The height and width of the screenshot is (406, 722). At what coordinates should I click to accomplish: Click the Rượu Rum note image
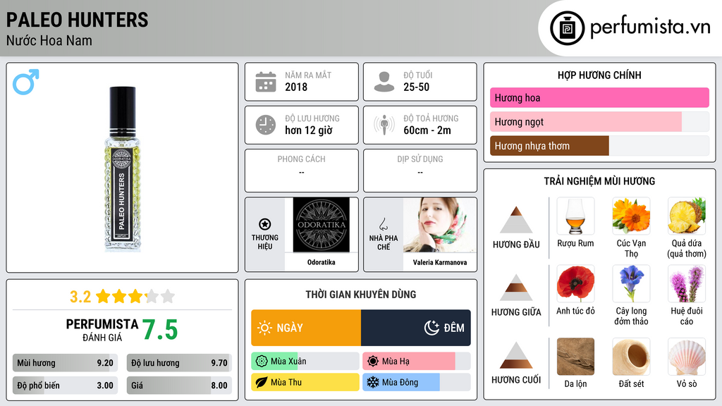tap(575, 216)
